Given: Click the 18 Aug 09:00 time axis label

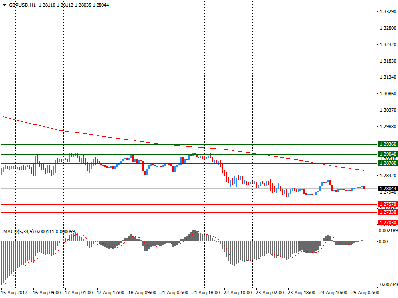Looking at the screenshot, I should coord(142,293).
